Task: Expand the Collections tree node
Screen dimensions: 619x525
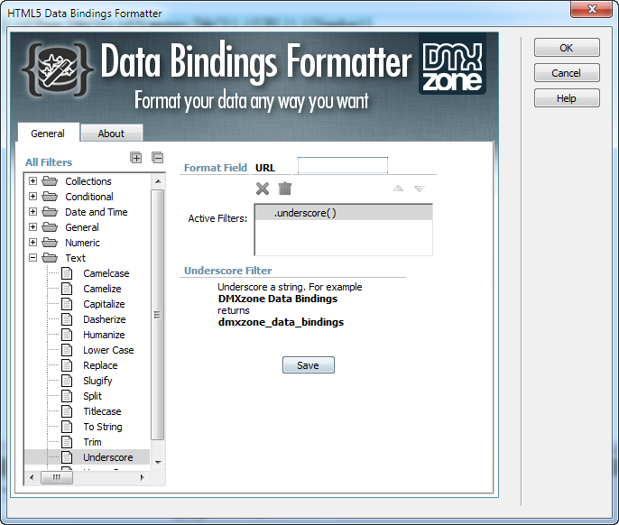Action: tap(33, 181)
